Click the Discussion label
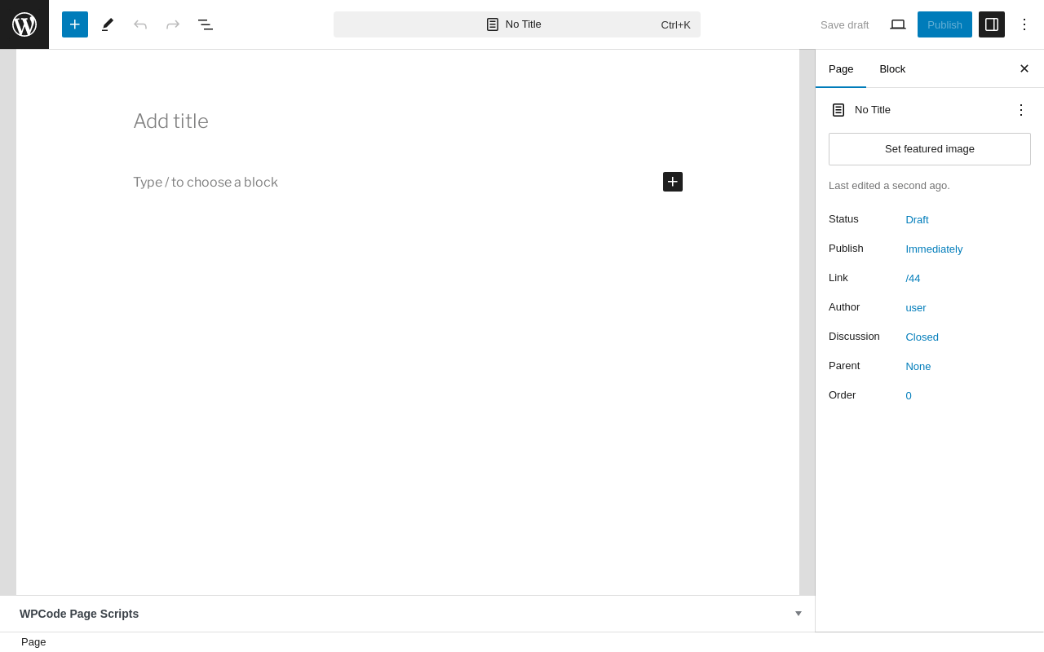The height and width of the screenshot is (652, 1044). tap(854, 336)
